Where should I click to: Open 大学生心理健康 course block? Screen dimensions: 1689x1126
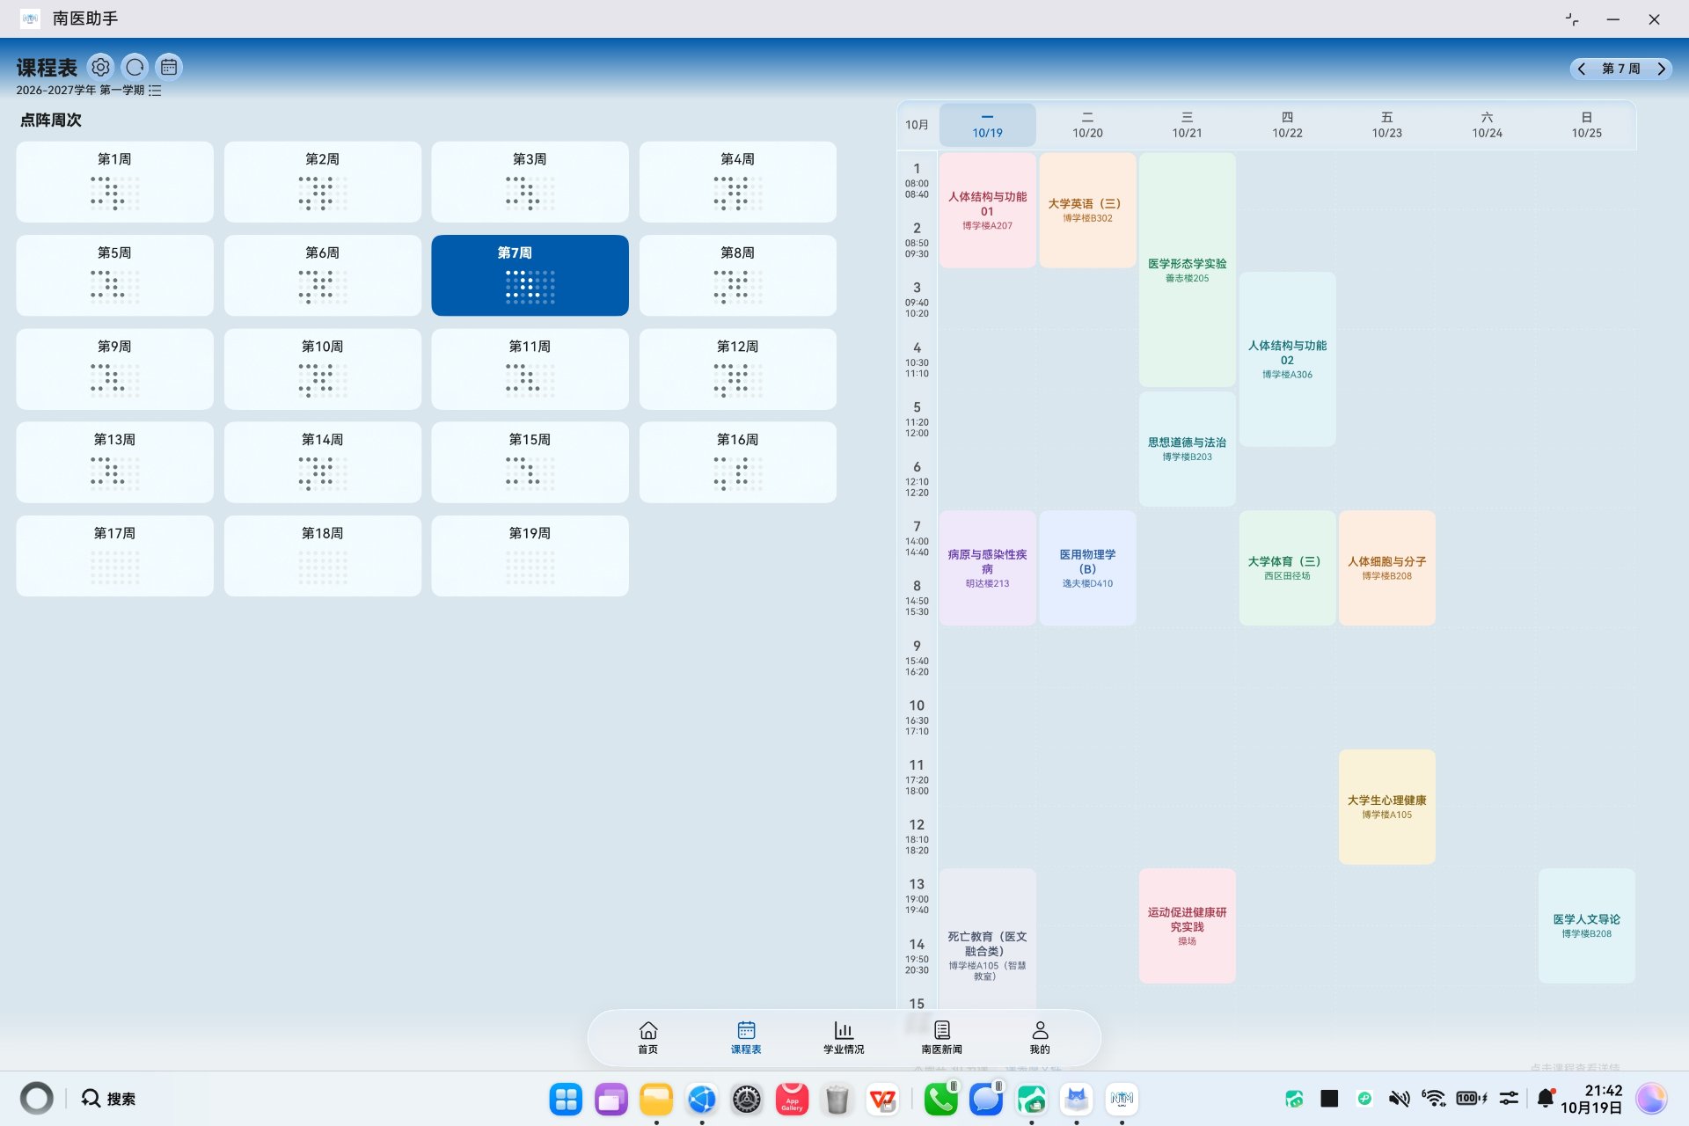1386,807
